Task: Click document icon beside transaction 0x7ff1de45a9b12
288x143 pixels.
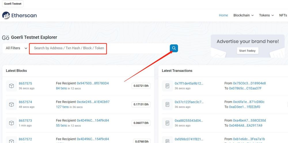Action: pyautogui.click(x=167, y=86)
